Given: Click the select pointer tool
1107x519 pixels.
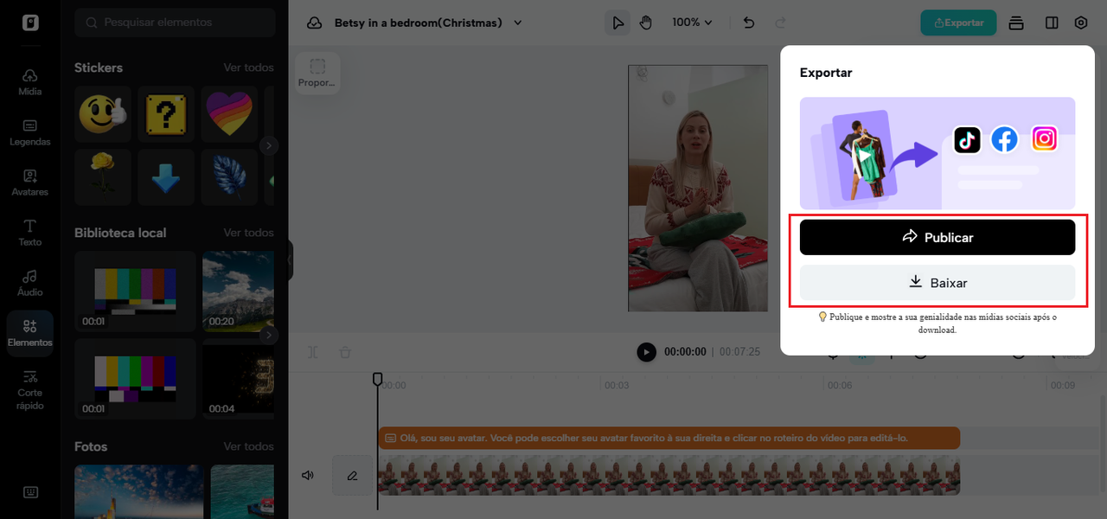Looking at the screenshot, I should (x=617, y=22).
